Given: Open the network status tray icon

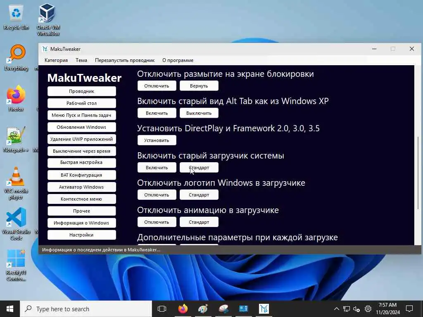Looking at the screenshot, I should click(x=347, y=309).
